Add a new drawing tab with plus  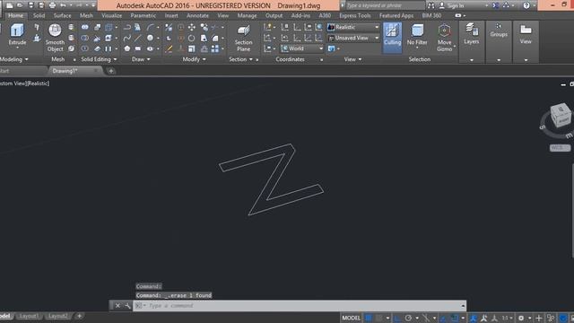tap(111, 71)
